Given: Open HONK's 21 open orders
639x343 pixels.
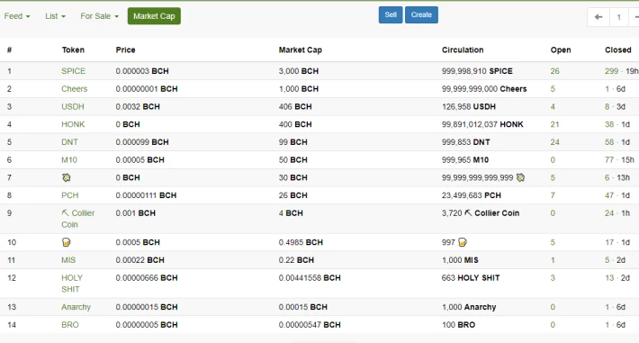Looking at the screenshot, I should (x=554, y=124).
